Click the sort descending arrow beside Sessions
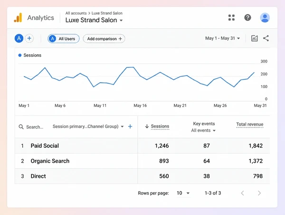Screen dimensions: 285x215 pyautogui.click(x=147, y=126)
